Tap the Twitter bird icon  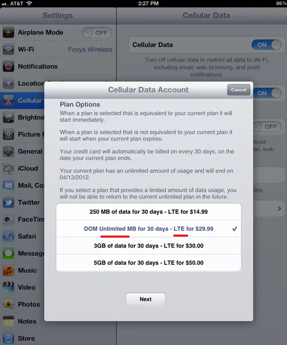coord(8,202)
